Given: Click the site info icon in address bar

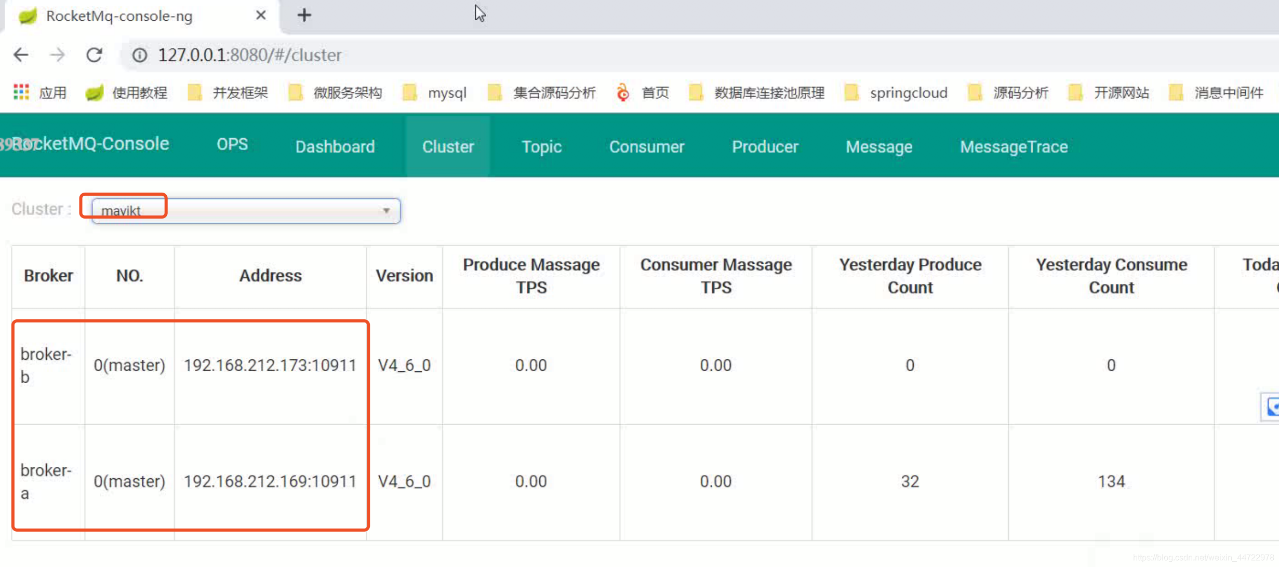Looking at the screenshot, I should [140, 55].
